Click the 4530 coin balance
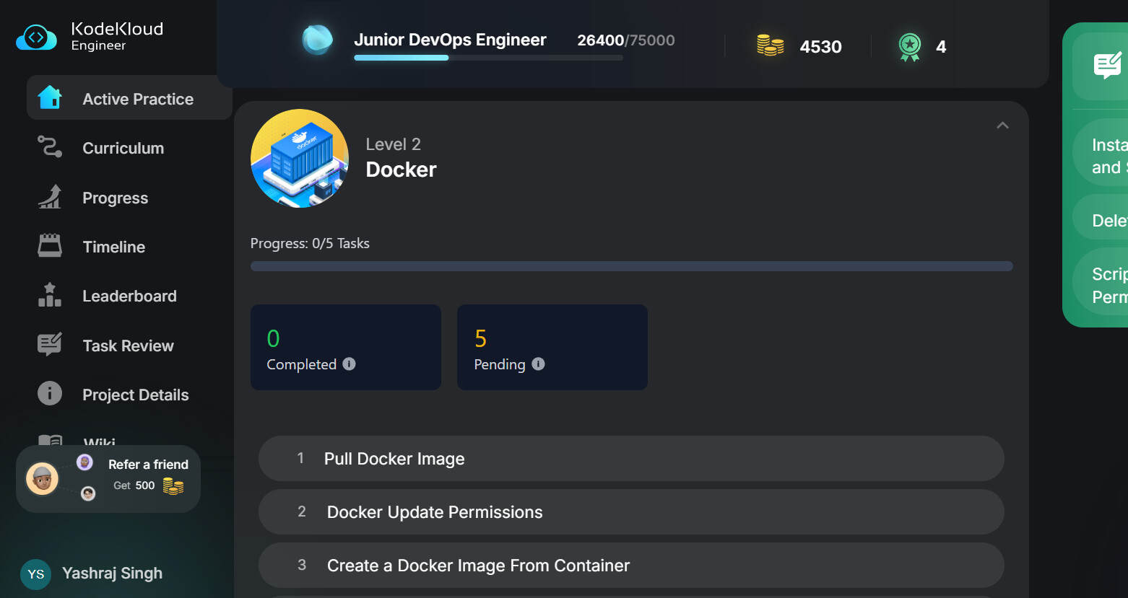The height and width of the screenshot is (598, 1128). 821,47
